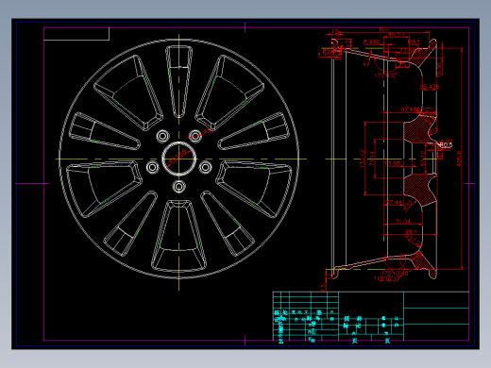Select the 25.476 dimension text

pos(430,87)
